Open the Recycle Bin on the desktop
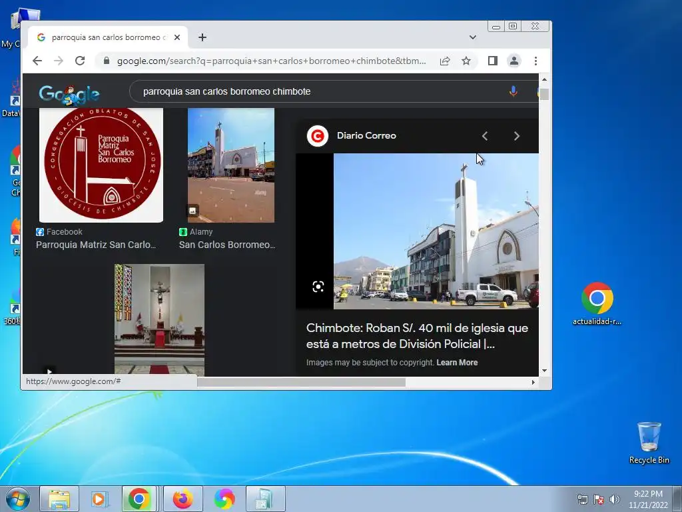This screenshot has width=682, height=512. pyautogui.click(x=649, y=443)
